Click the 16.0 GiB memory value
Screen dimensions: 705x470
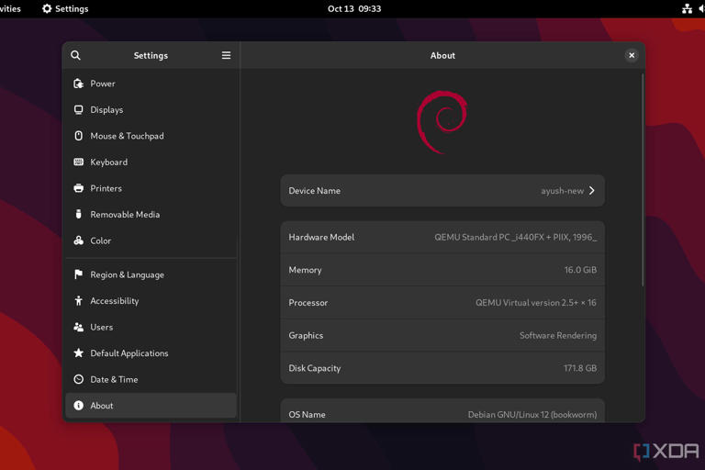[x=580, y=270]
